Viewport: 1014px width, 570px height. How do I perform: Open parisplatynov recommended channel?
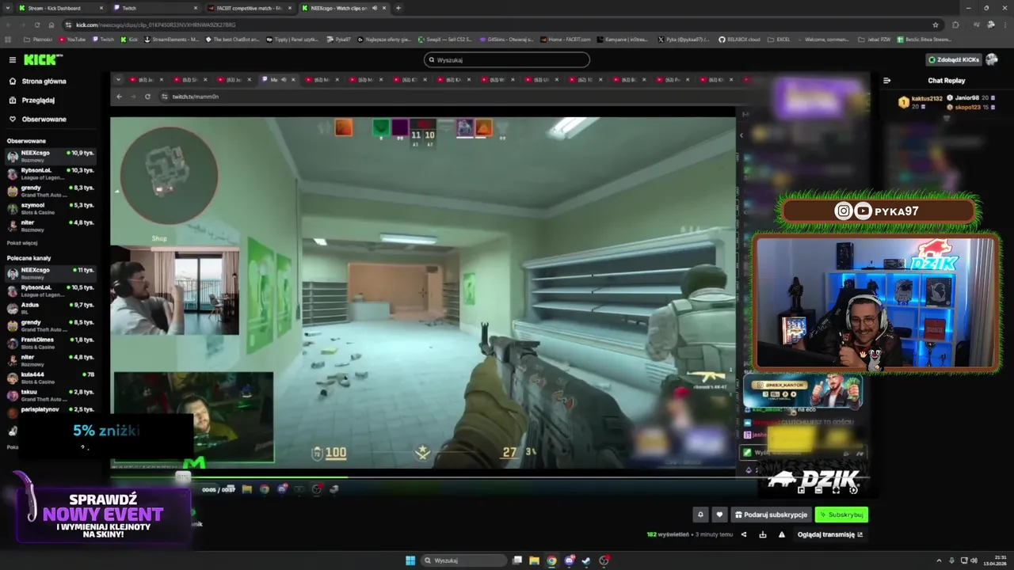click(51, 412)
